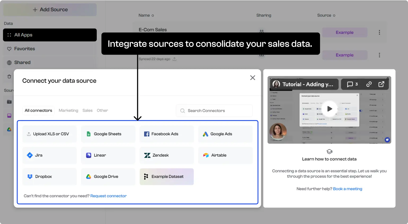
Task: Switch to Marketing connectors tab
Action: [x=68, y=110]
